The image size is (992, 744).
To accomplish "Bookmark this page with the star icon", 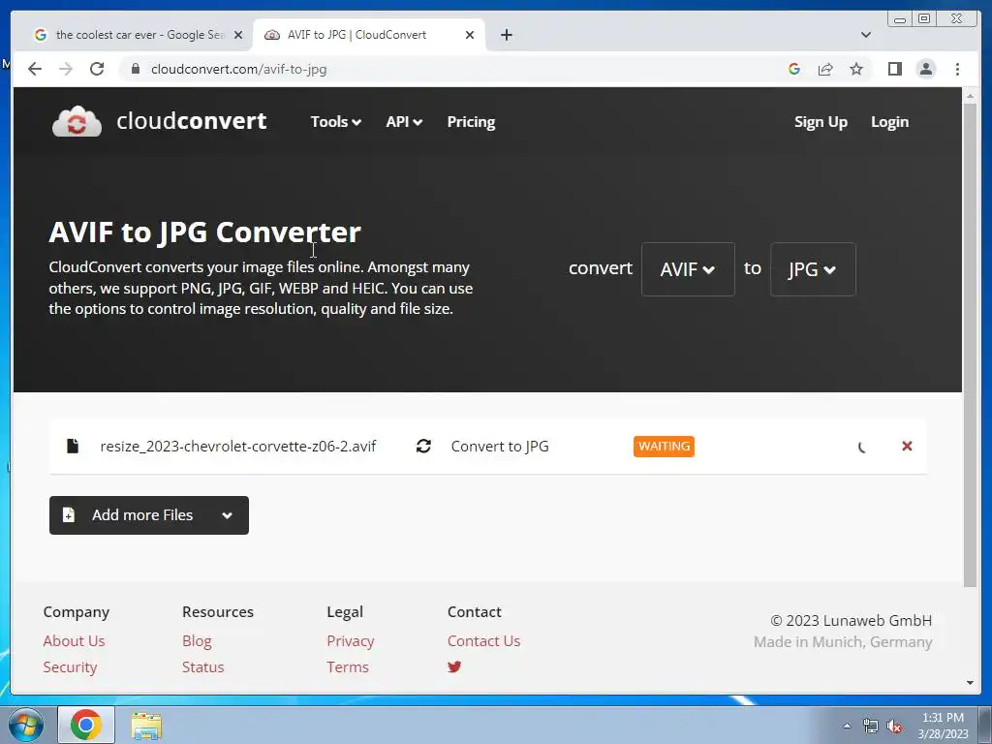I will [x=856, y=69].
